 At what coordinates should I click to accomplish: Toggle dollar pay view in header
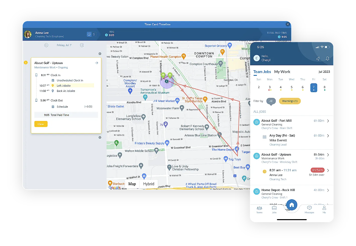click(94, 34)
